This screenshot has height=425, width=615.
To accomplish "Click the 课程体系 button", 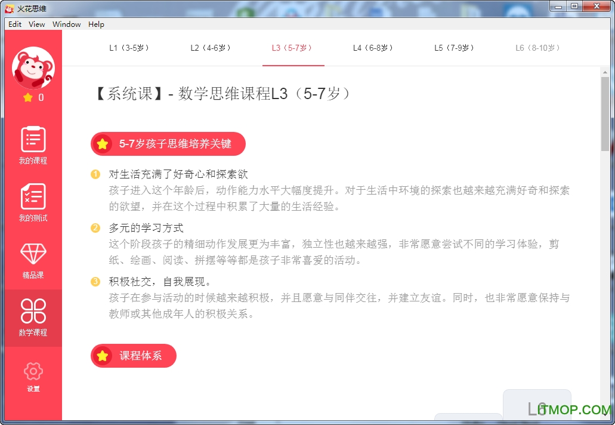I will [133, 356].
